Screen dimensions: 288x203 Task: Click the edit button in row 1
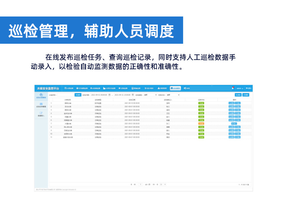(237, 103)
